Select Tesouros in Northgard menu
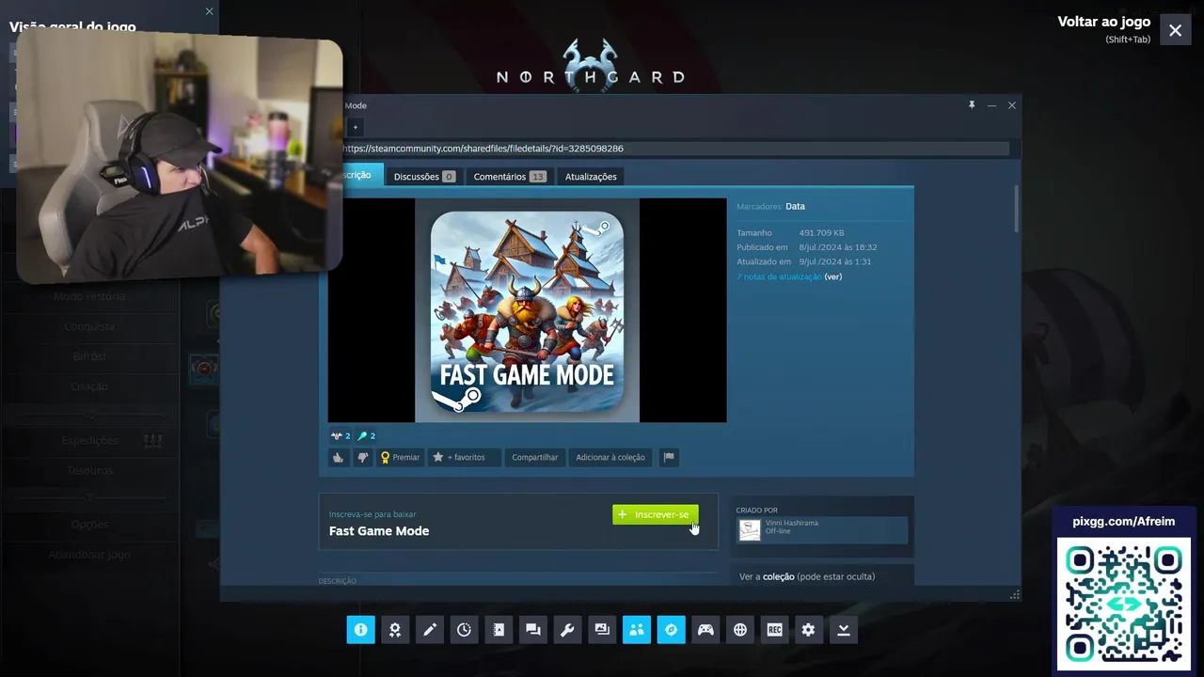Viewport: 1204px width, 677px height. coord(89,470)
